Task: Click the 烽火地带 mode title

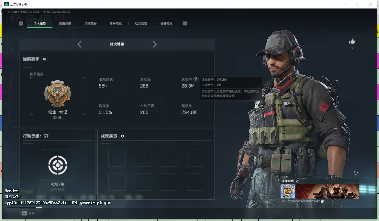Action: (117, 44)
